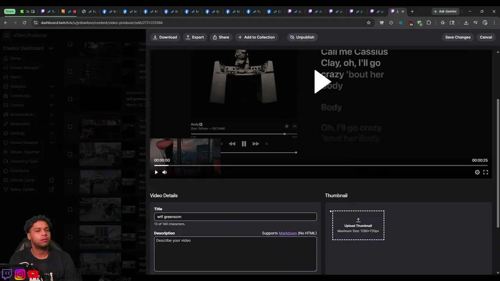Click Save Changes

(458, 37)
